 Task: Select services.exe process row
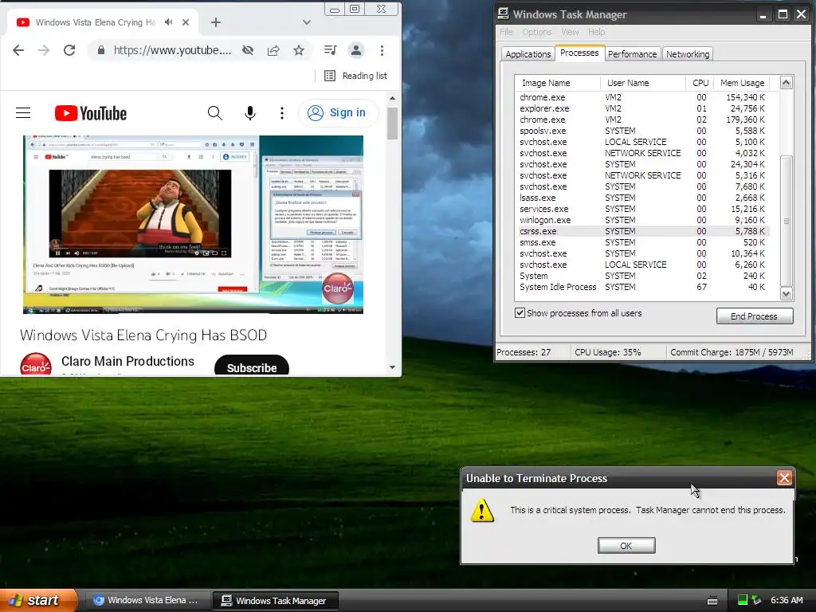coord(644,209)
